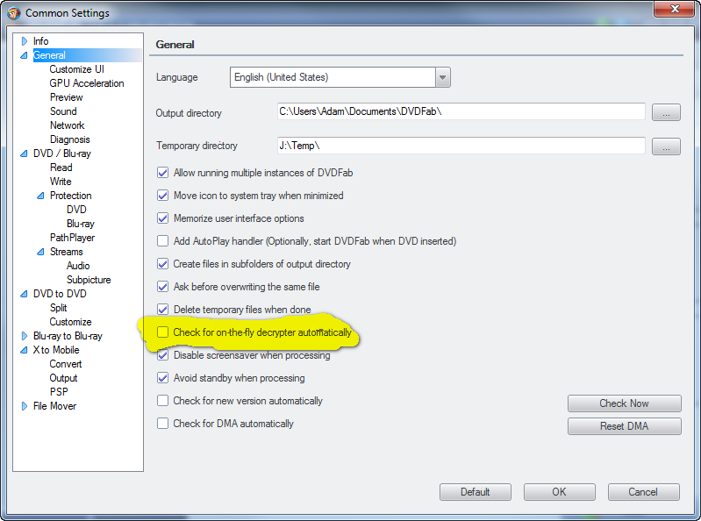Select Subpicture under Streams
701x521 pixels.
click(89, 280)
